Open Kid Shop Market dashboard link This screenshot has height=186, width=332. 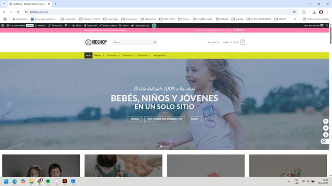16,26
